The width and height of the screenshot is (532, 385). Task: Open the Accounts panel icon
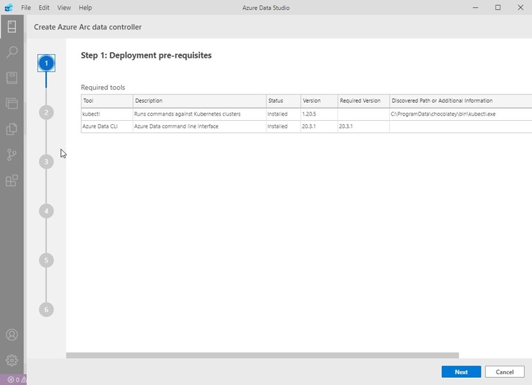point(12,335)
